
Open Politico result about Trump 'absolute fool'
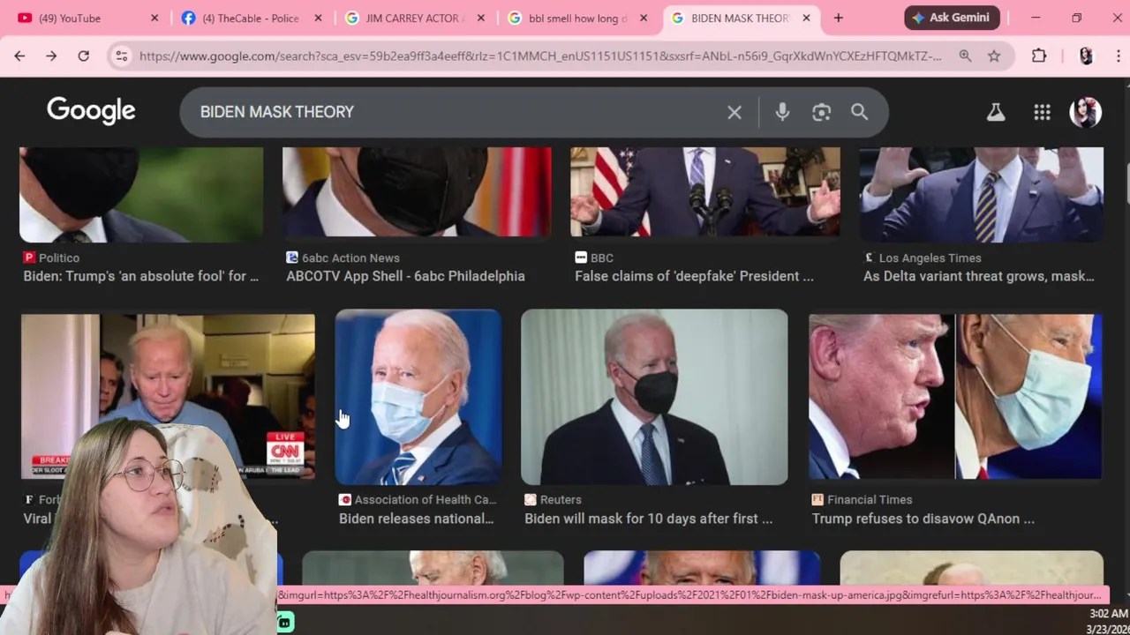click(x=140, y=276)
